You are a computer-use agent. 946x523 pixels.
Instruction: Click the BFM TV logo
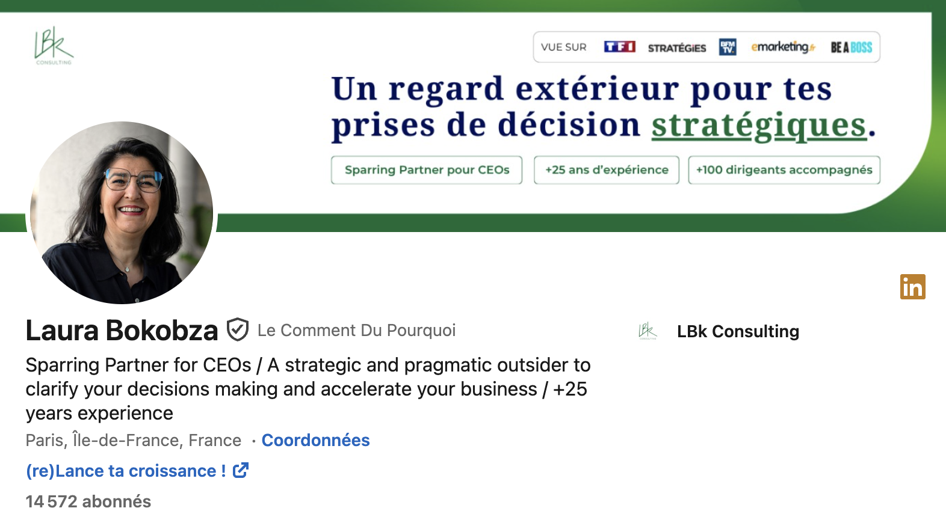pos(728,47)
